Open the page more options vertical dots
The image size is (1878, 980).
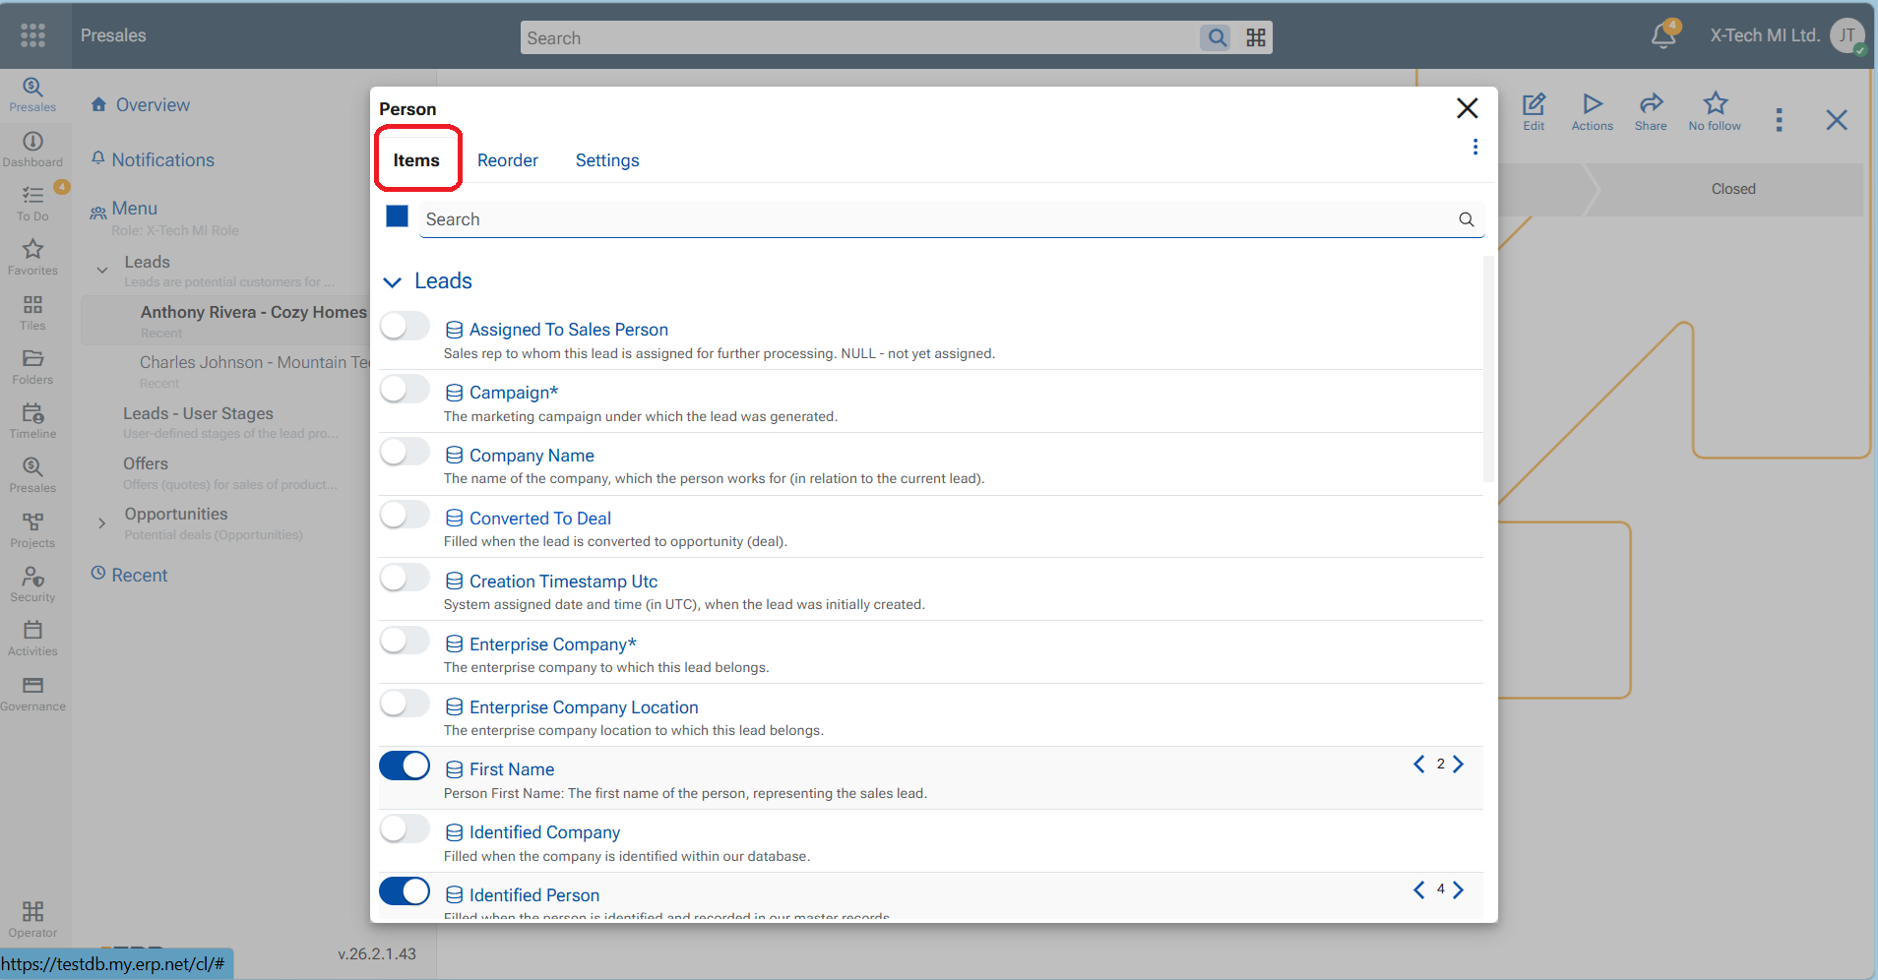tap(1779, 120)
